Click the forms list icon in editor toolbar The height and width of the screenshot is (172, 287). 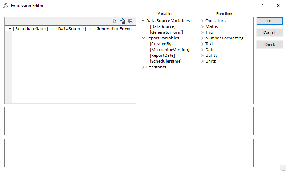pos(131,21)
